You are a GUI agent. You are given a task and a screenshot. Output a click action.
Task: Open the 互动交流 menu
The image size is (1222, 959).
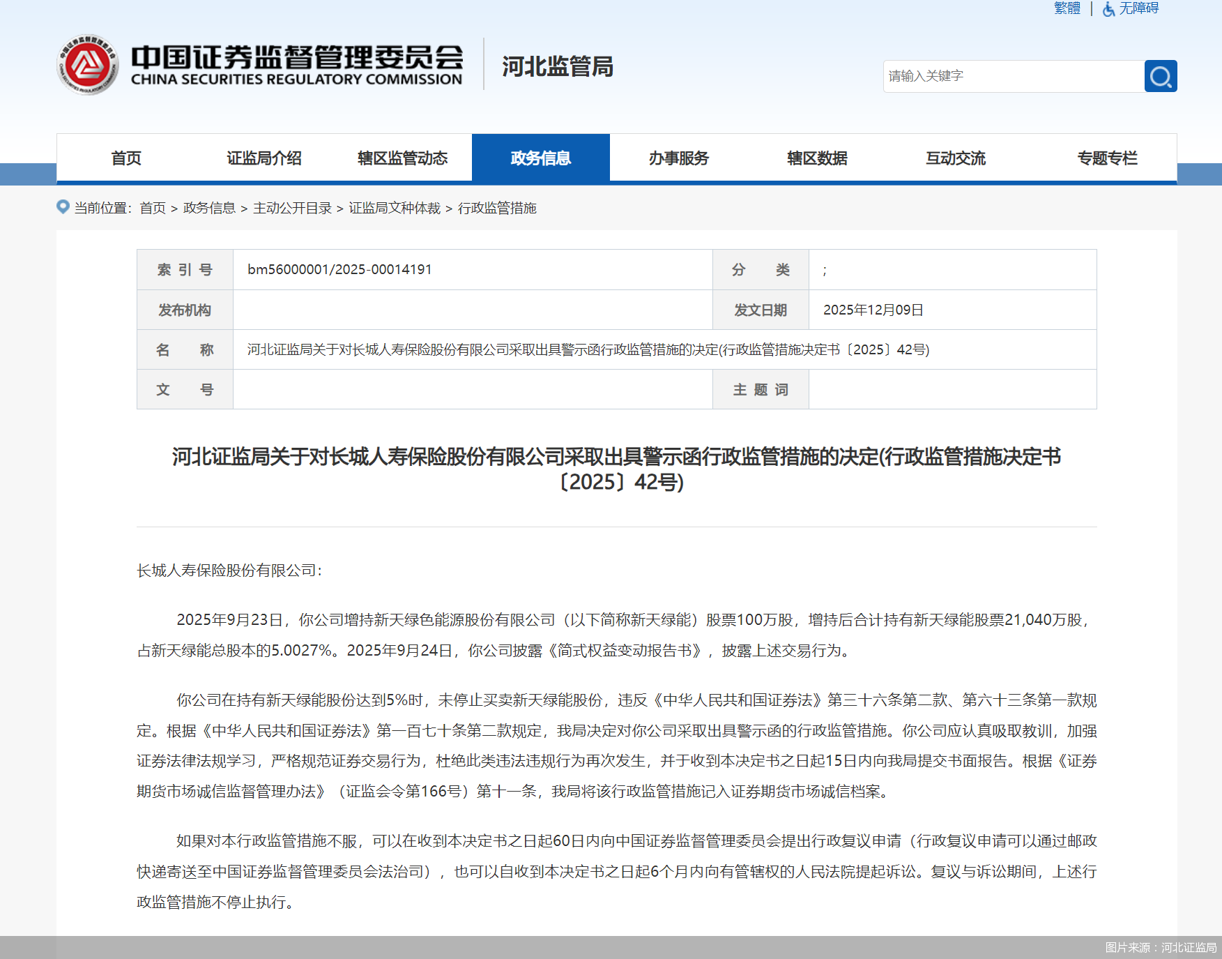tap(955, 158)
